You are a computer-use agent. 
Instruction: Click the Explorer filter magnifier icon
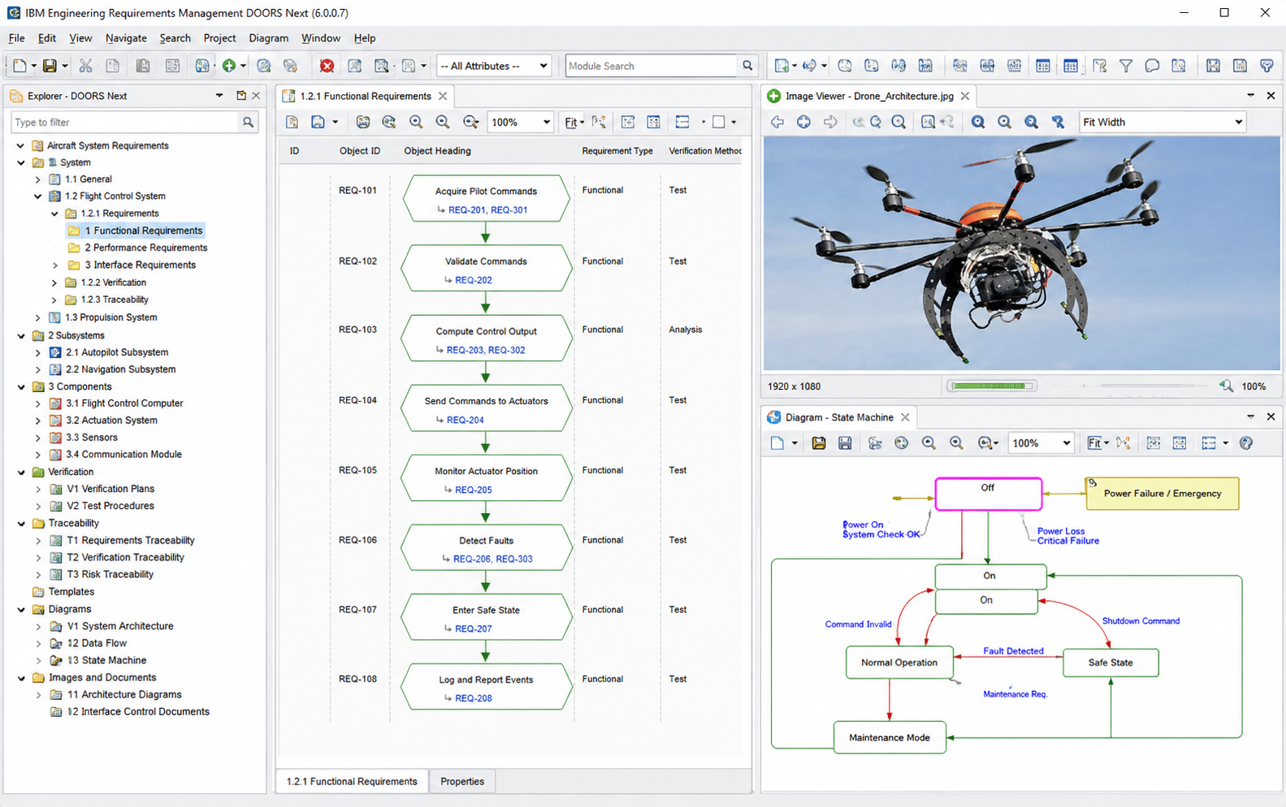click(248, 123)
